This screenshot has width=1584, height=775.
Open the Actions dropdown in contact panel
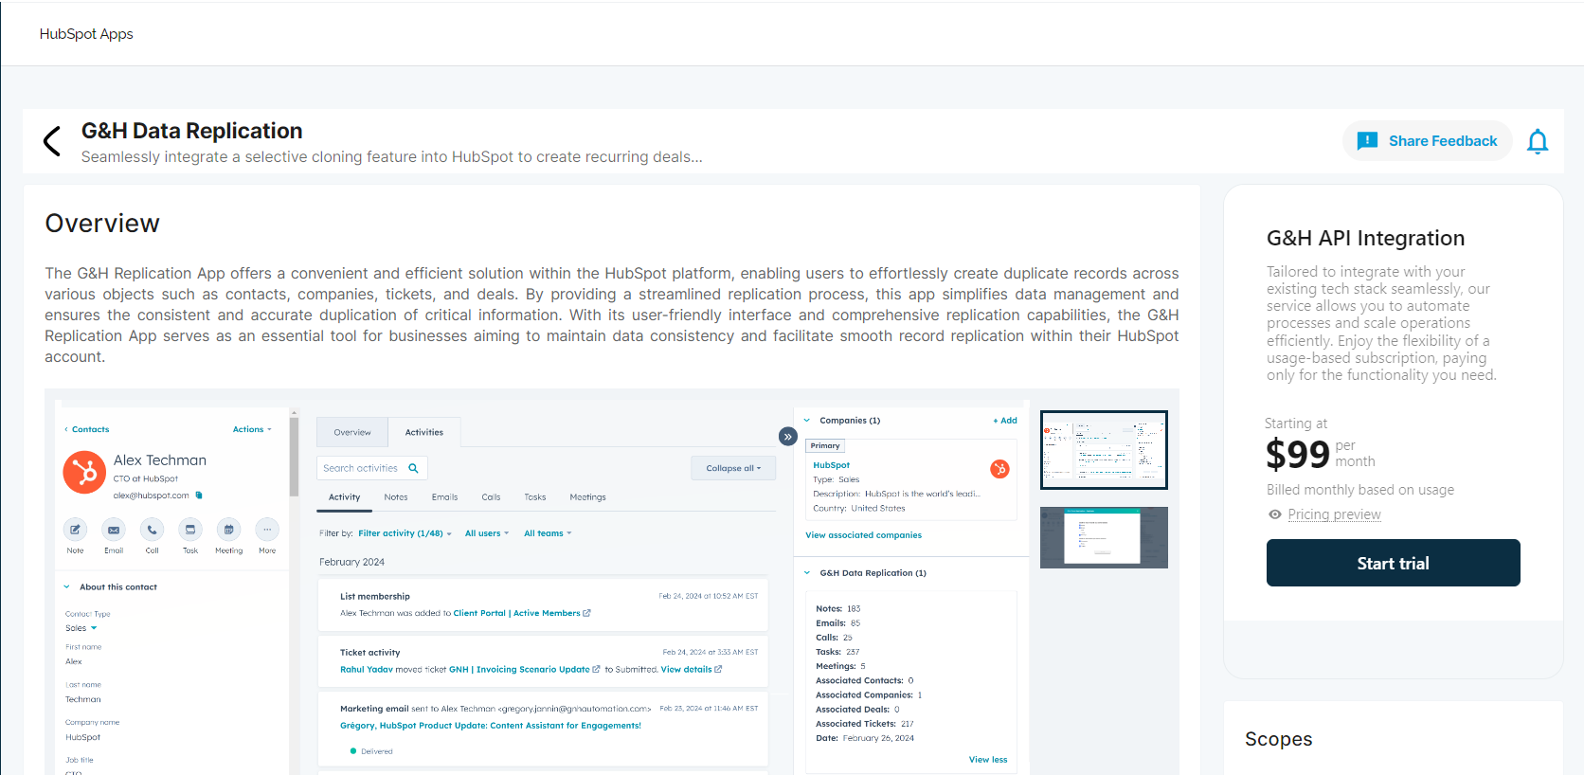(252, 429)
